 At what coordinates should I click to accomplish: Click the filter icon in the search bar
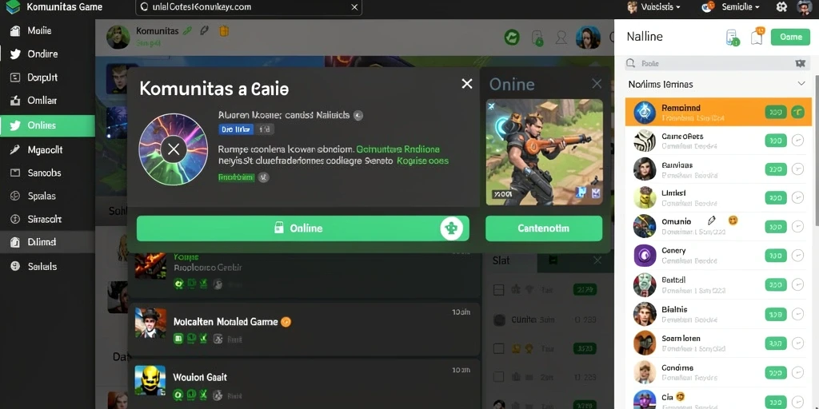(x=800, y=64)
